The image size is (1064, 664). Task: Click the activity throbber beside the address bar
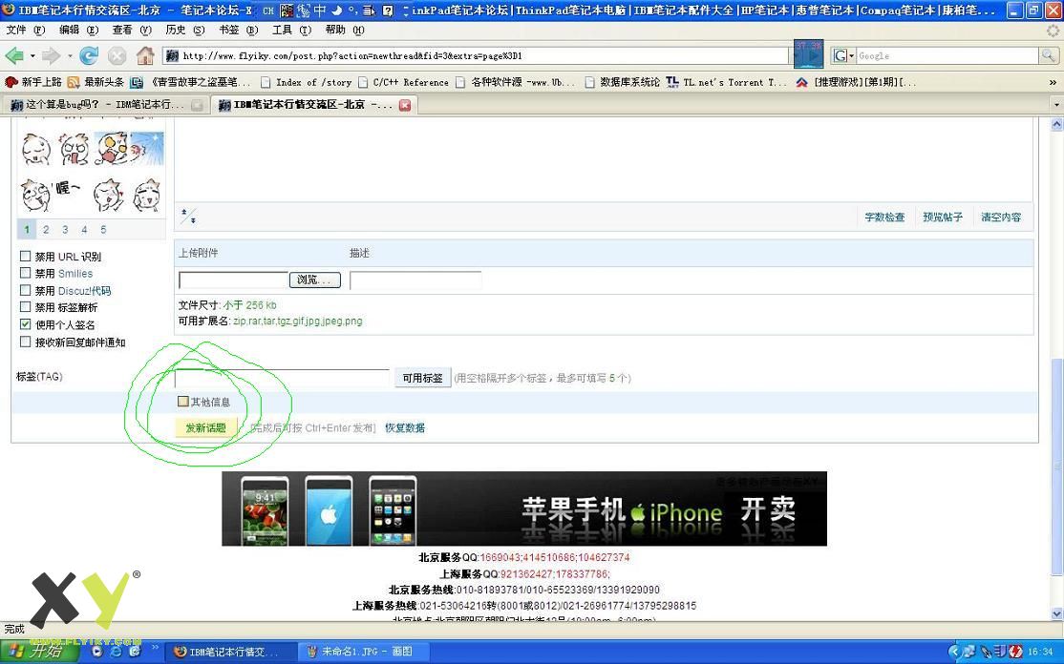(808, 54)
